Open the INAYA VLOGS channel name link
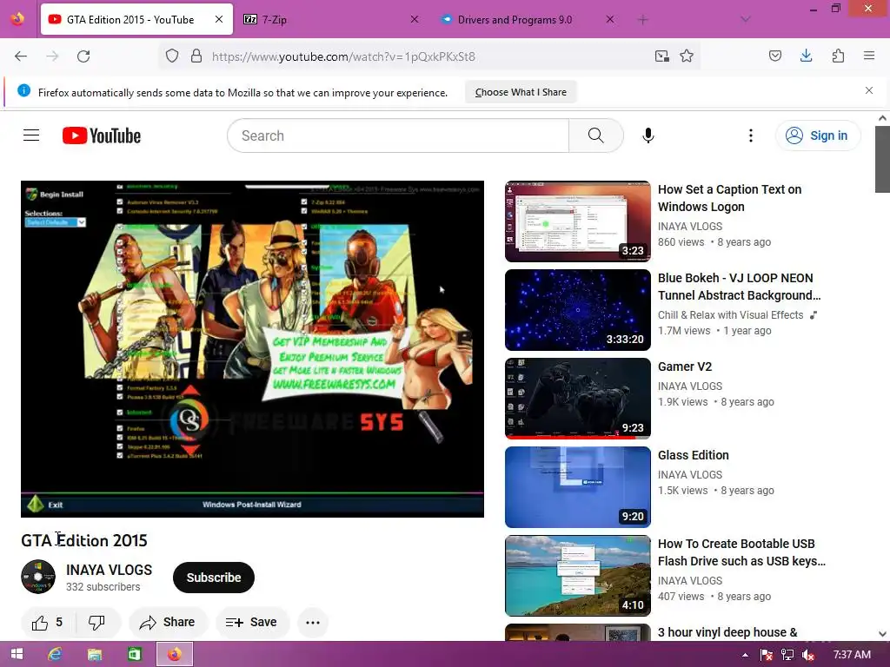The height and width of the screenshot is (667, 890). click(x=109, y=570)
